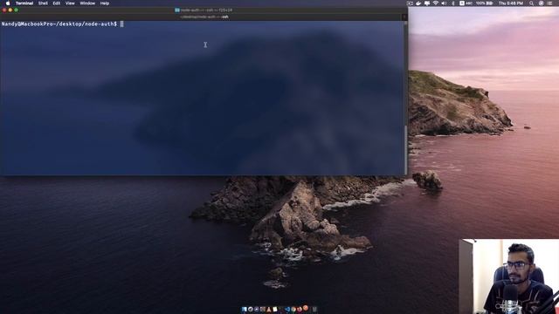The width and height of the screenshot is (559, 314).
Task: Click the Terminal scrollbar thumb
Action: (x=405, y=149)
